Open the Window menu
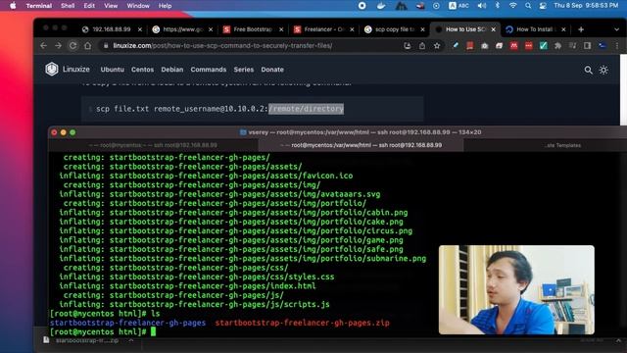The image size is (627, 353). 138,6
